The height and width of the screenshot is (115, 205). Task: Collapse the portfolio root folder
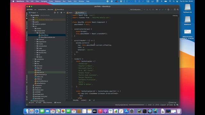[x=29, y=15]
